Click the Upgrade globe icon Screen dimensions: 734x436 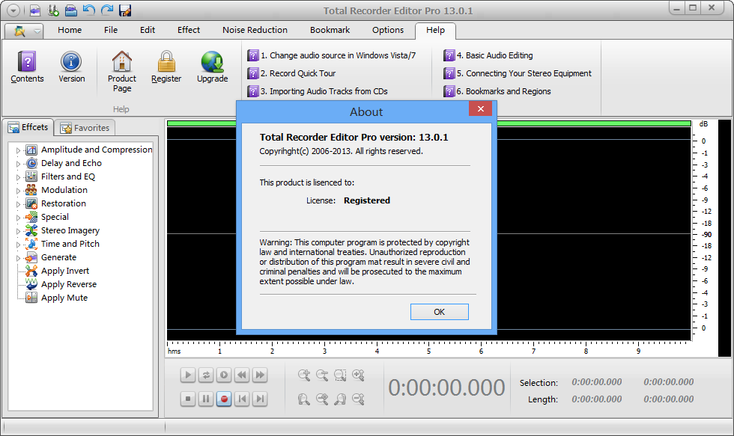tap(212, 61)
